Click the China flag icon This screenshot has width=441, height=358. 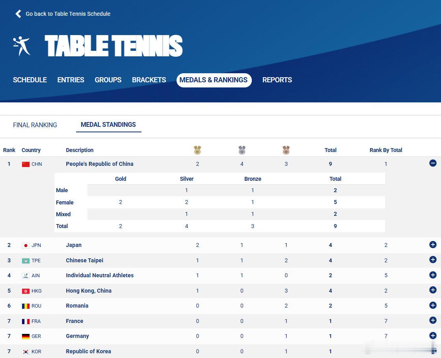(26, 164)
